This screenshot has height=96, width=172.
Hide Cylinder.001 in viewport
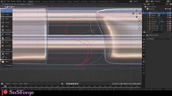tap(168, 26)
